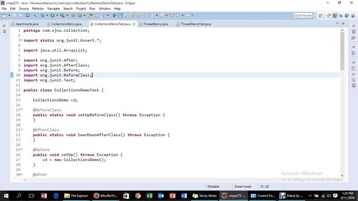Screen dimensions: 358x201
Task: Click the New Java Class green icon
Action: point(79,16)
